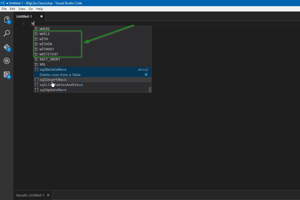This screenshot has width=300, height=200.
Task: Close the Results: Untitled-1 tab
Action: pyautogui.click(x=48, y=195)
